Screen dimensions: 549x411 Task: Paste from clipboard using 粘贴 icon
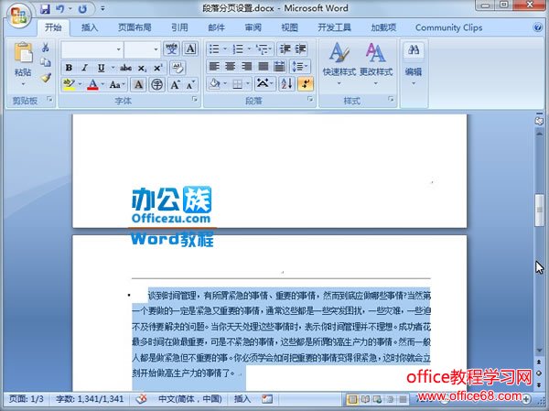tap(23, 53)
